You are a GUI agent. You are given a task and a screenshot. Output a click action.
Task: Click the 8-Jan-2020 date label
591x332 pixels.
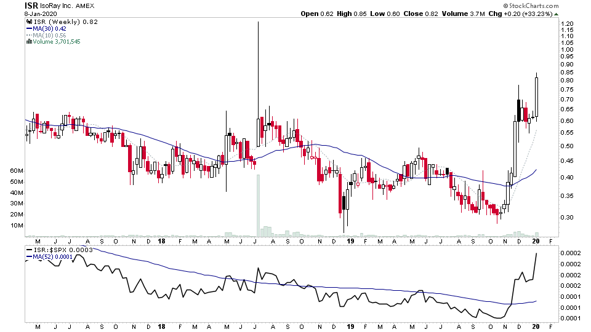click(x=41, y=14)
